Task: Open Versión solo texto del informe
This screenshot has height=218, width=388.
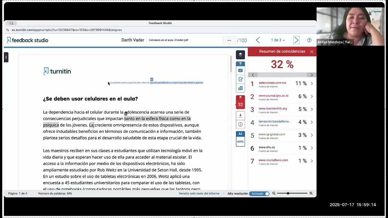Action: pyautogui.click(x=199, y=193)
